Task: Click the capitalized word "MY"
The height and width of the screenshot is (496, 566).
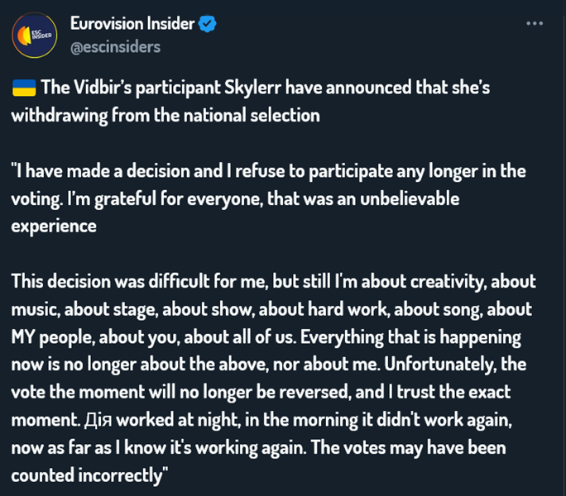Action: click(25, 337)
